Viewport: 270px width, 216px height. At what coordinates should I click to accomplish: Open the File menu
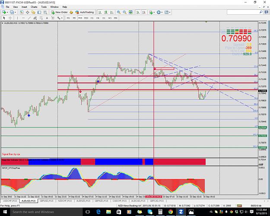click(x=7, y=7)
